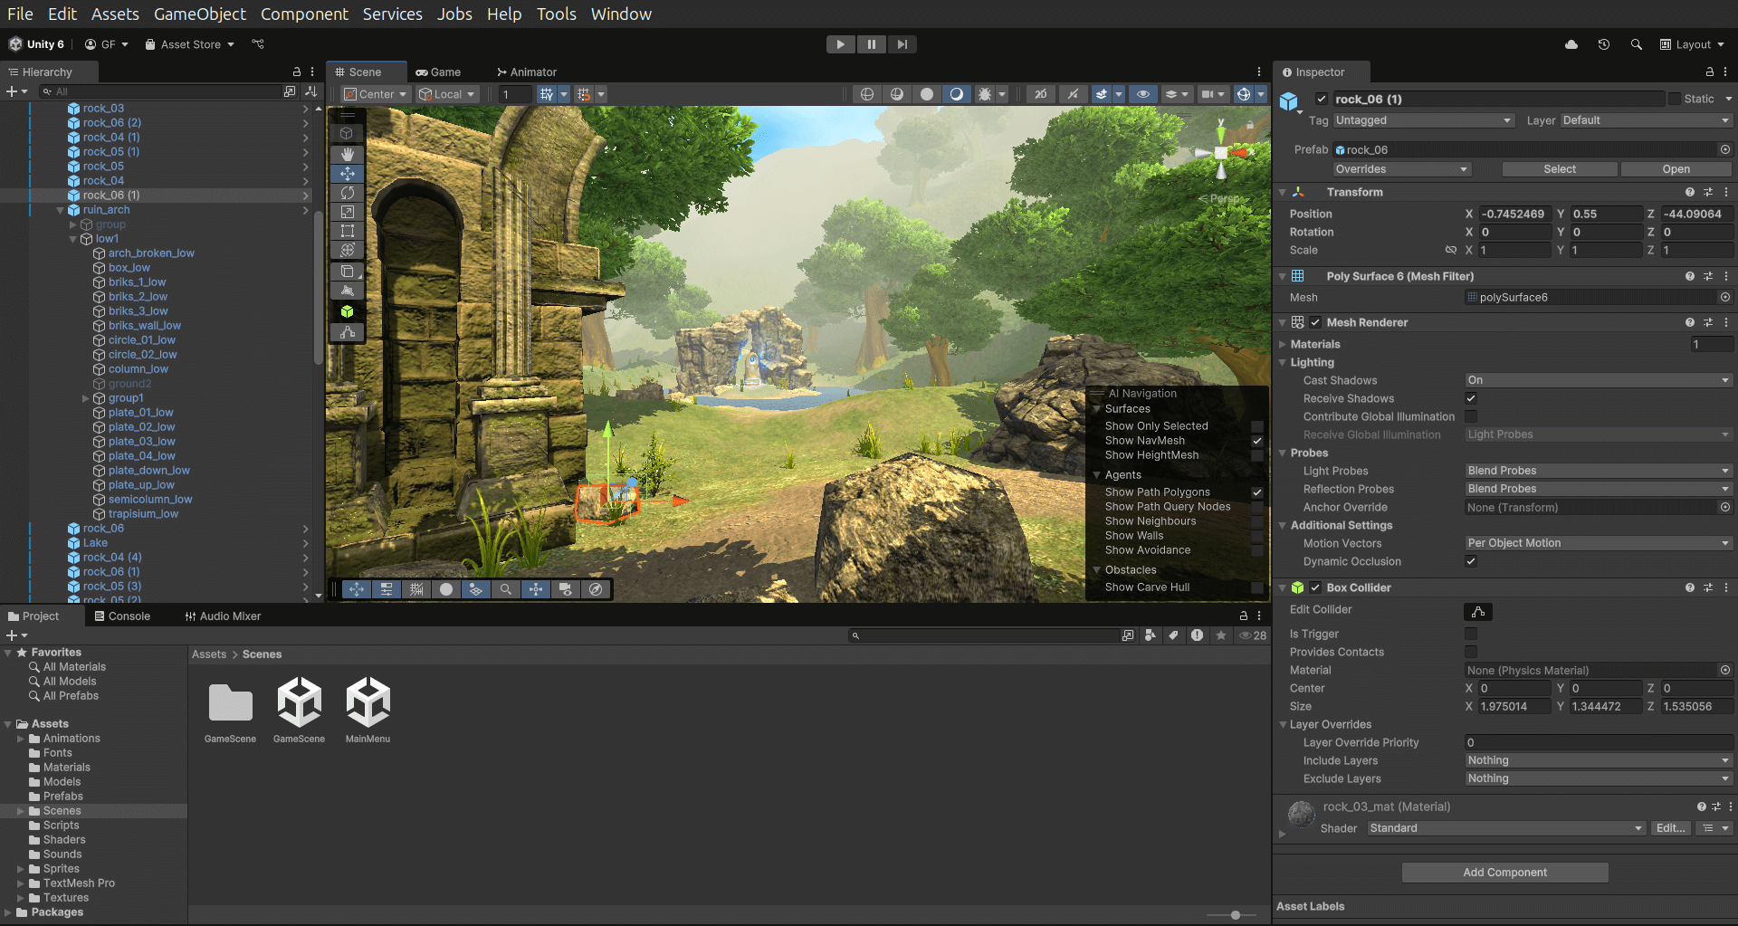Uncheck Show NavMesh checkbox
Screen dimensions: 1738x926
1257,441
